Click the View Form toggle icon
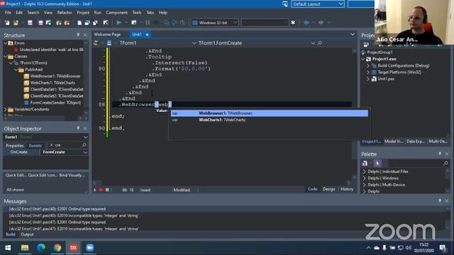This screenshot has height=255, width=454. click(x=95, y=23)
